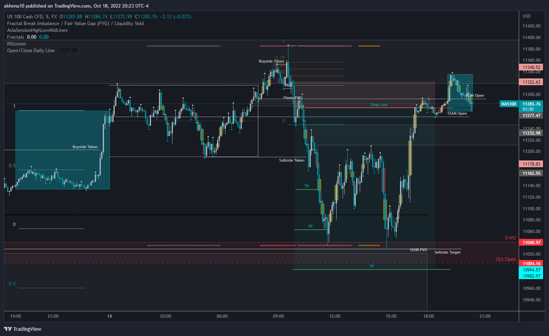This screenshot has height=336, width=549.
Task: Click the 11322.63 price tag
Action: 531,82
